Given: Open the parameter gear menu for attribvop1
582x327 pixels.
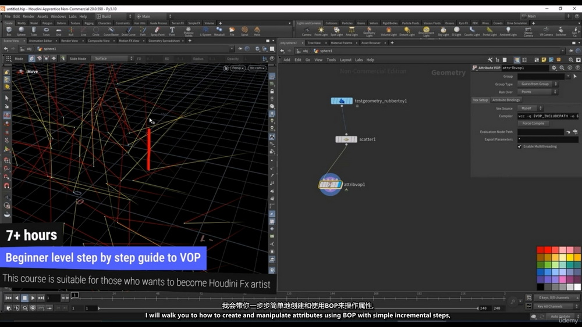Looking at the screenshot, I should [x=554, y=68].
